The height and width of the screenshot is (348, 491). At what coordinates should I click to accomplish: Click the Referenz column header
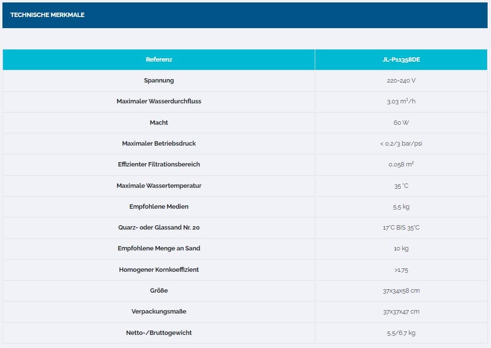click(159, 60)
